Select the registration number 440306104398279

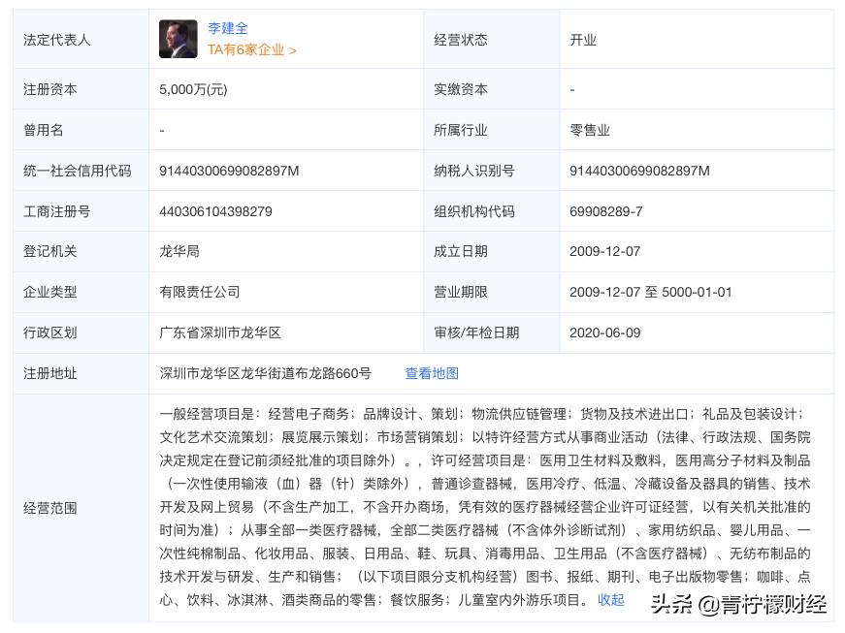(214, 211)
